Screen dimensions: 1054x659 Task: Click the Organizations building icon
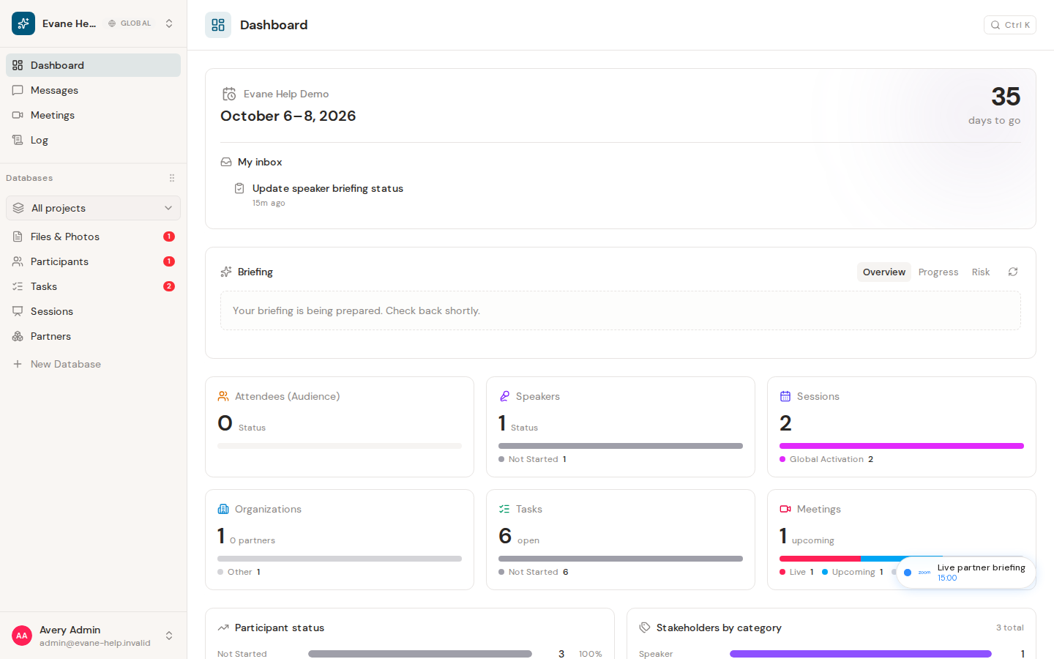click(223, 509)
